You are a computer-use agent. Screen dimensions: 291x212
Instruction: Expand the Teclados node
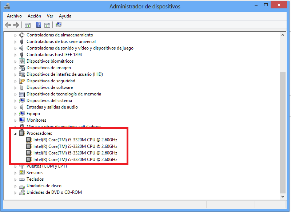click(x=15, y=180)
